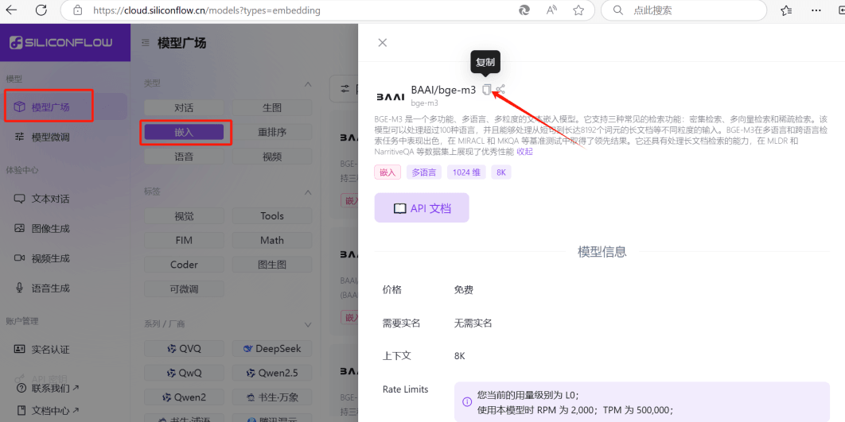Viewport: 845px width, 422px height.
Task: Open the filter settings icon in model list
Action: coord(345,89)
